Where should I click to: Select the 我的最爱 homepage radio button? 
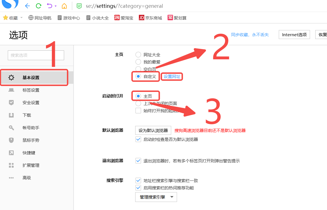pos(138,62)
